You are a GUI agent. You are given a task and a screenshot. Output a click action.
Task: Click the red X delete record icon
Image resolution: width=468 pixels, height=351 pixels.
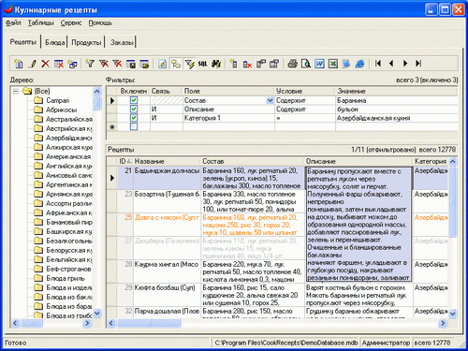point(46,64)
